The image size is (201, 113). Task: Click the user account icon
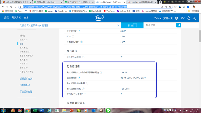point(189,18)
